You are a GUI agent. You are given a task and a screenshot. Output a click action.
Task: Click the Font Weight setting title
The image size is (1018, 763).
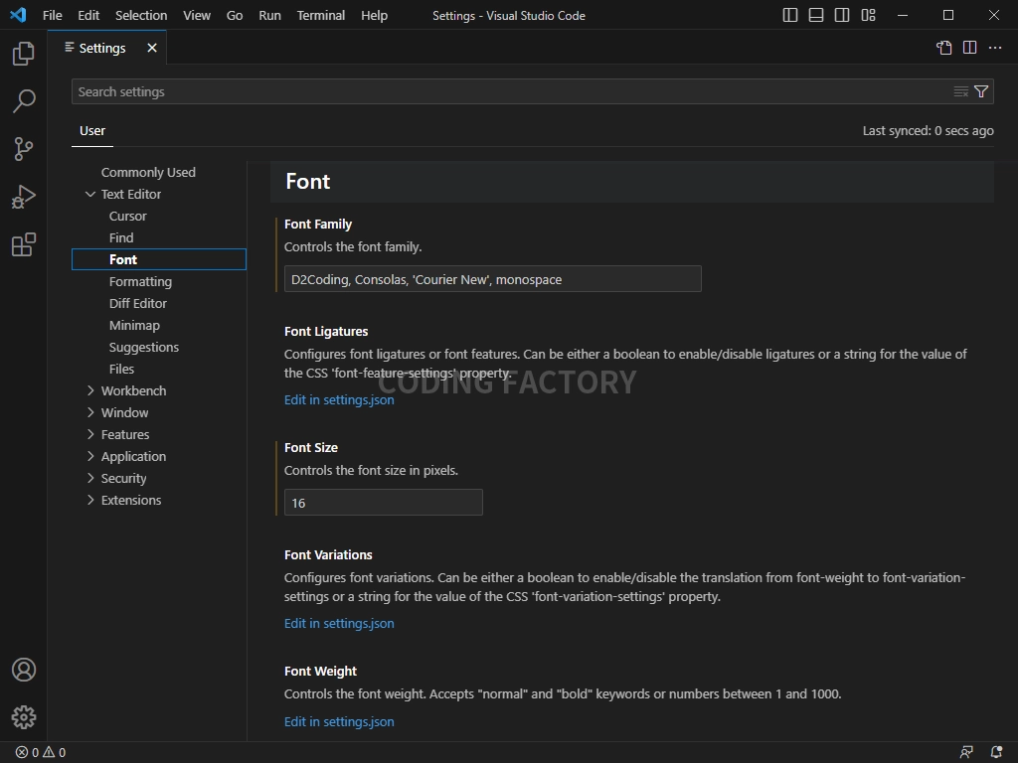click(321, 671)
